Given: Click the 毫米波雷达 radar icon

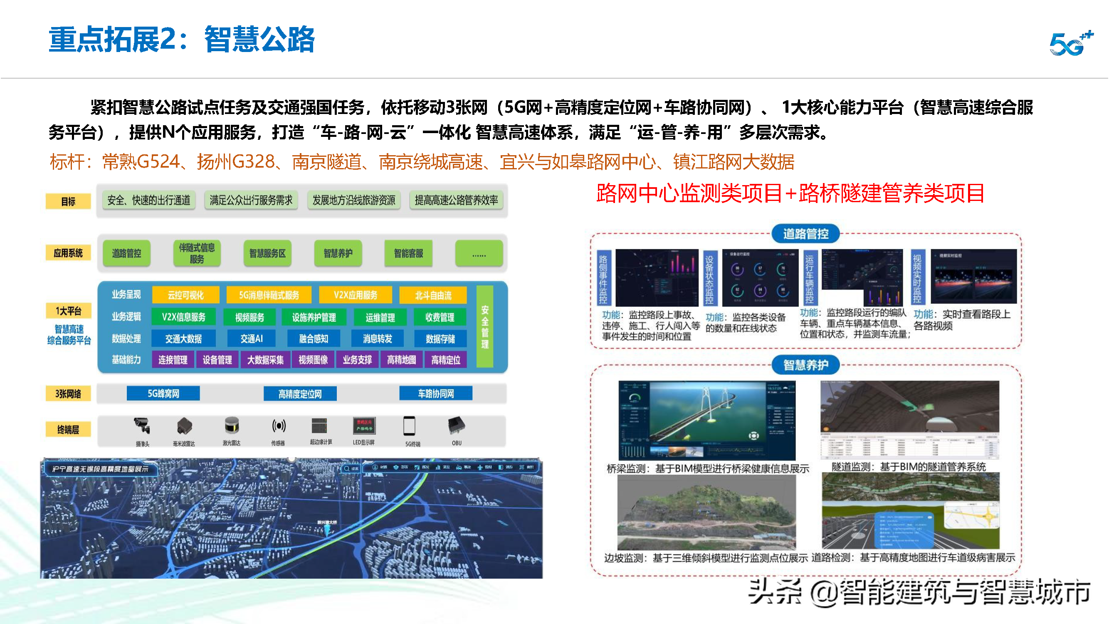Looking at the screenshot, I should point(184,426).
